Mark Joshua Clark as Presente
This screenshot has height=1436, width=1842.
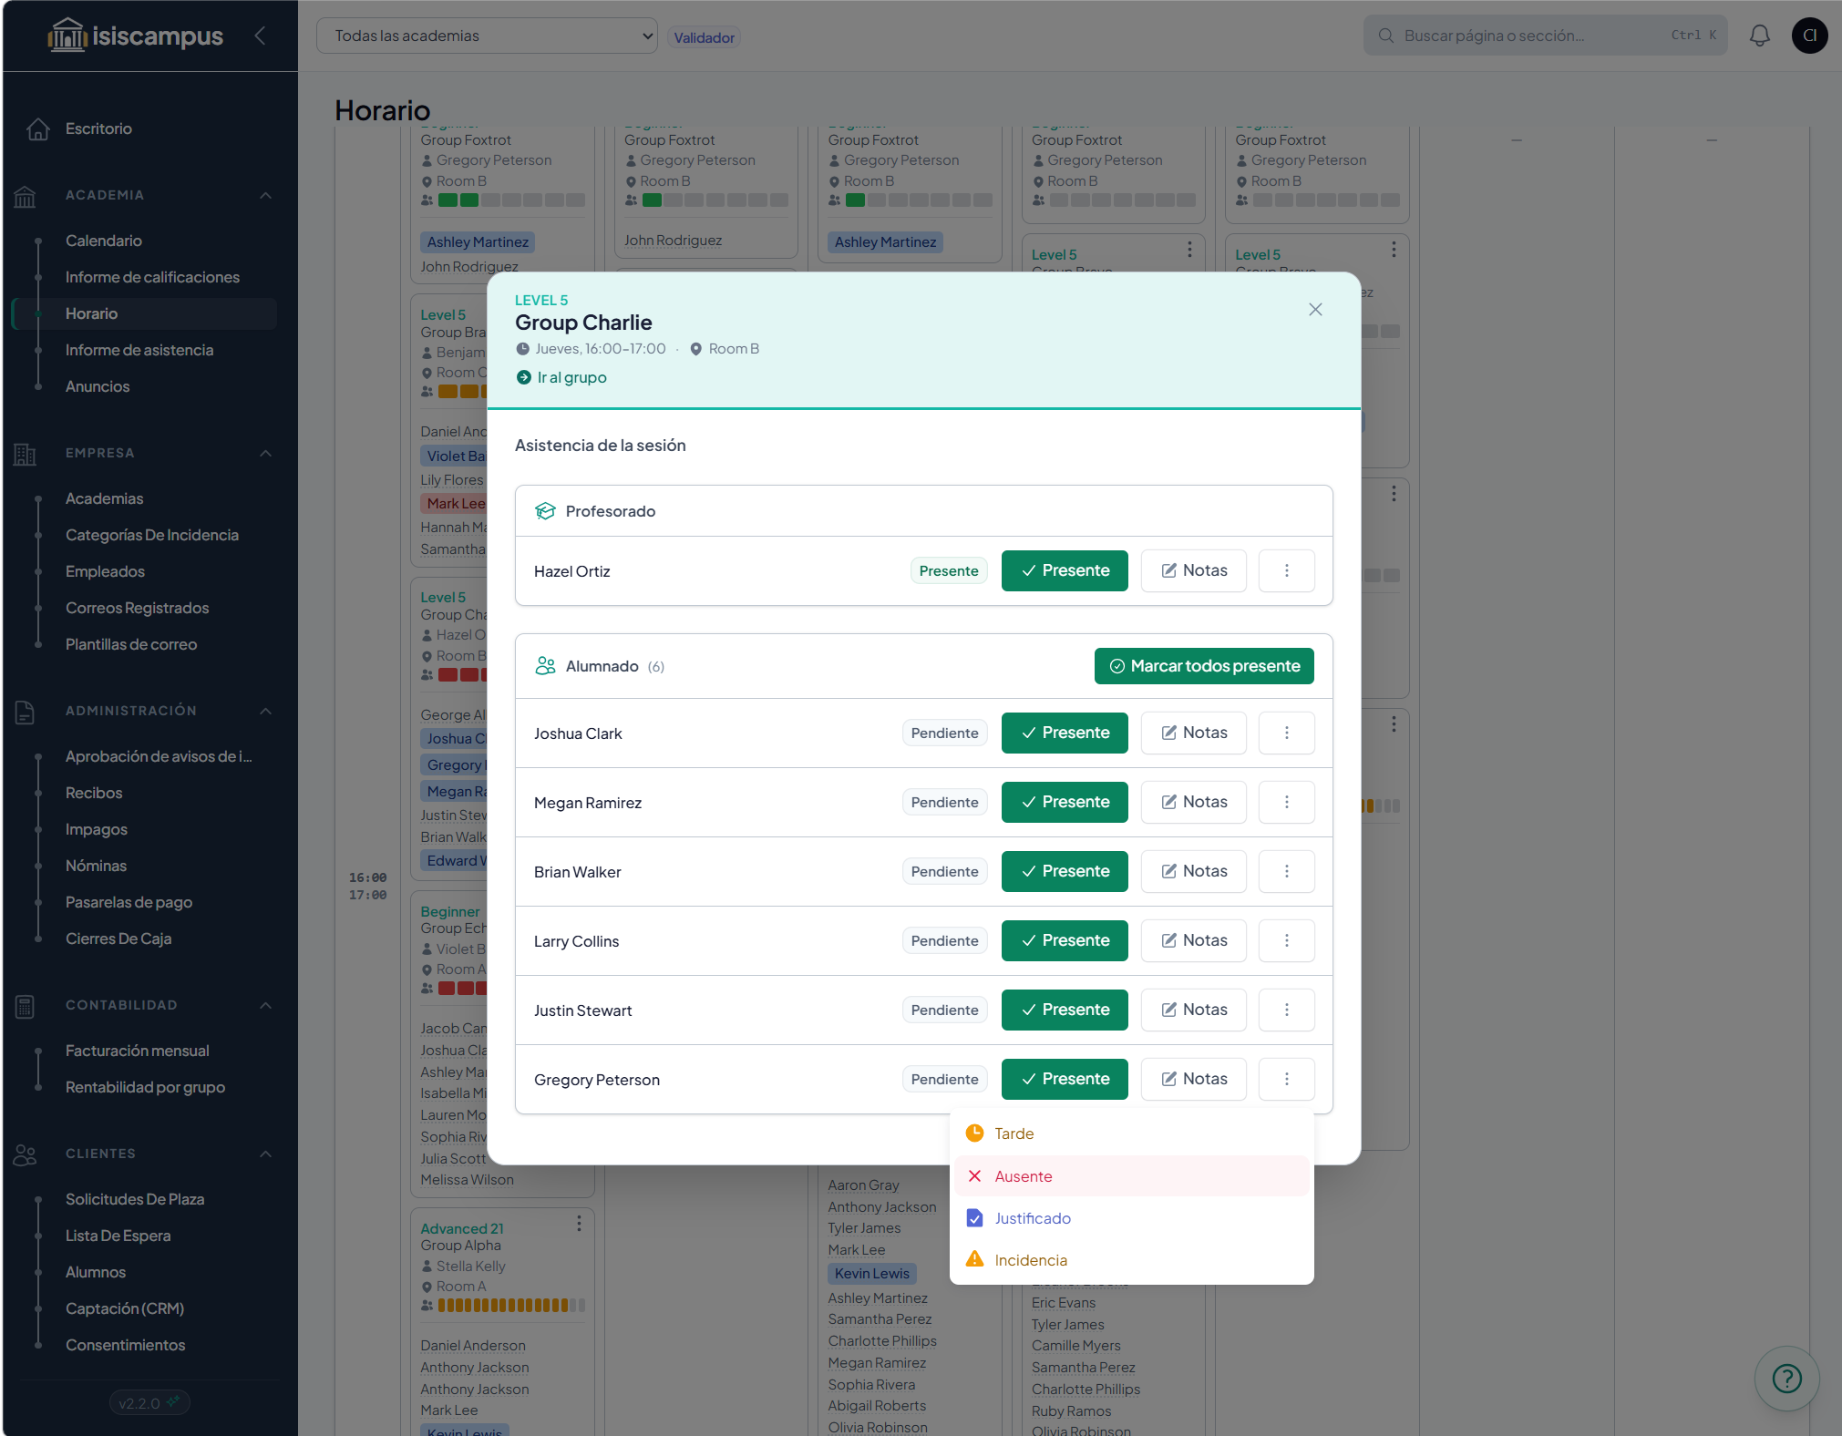[x=1065, y=733]
